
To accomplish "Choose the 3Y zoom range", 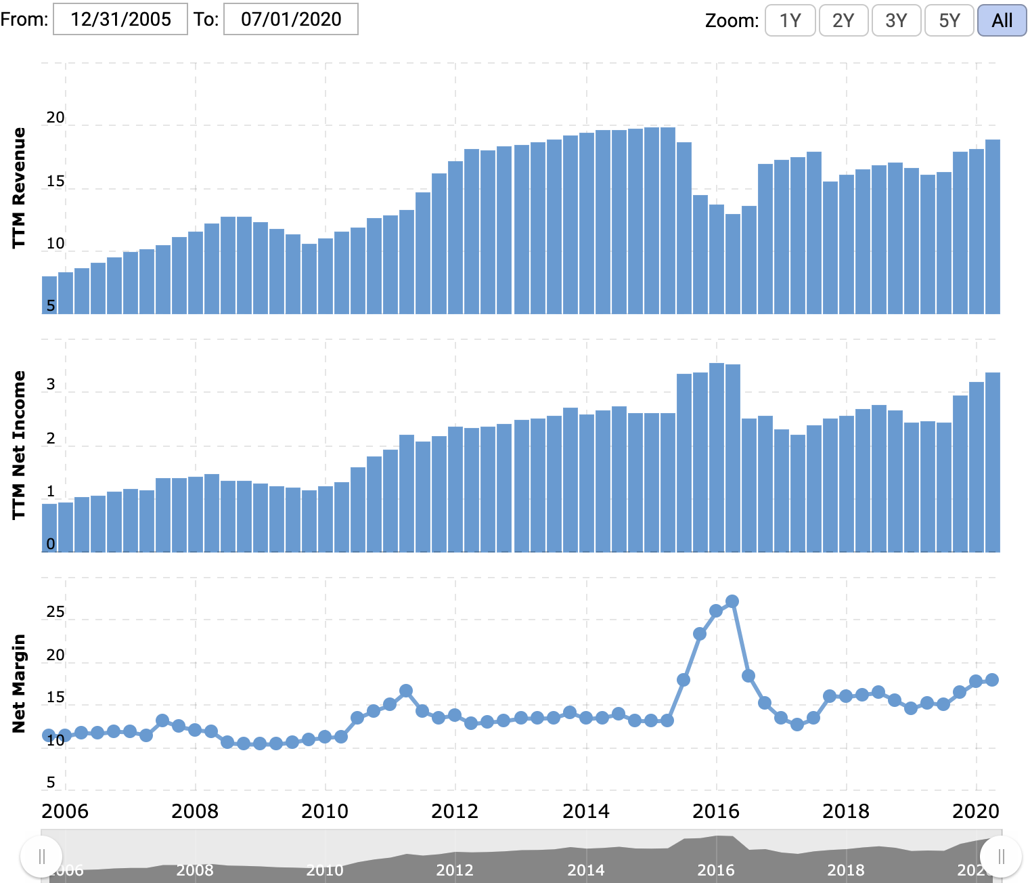I will [896, 20].
